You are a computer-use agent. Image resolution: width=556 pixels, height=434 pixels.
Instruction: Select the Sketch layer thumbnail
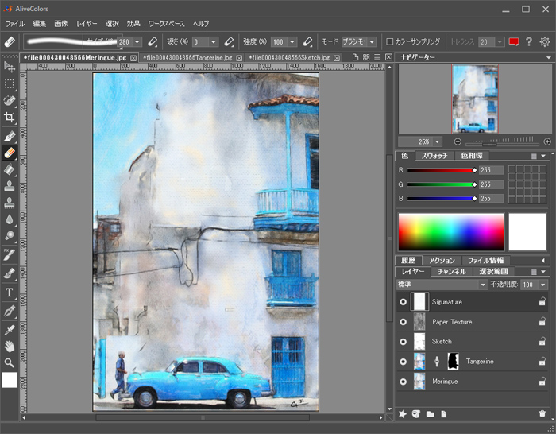click(419, 342)
